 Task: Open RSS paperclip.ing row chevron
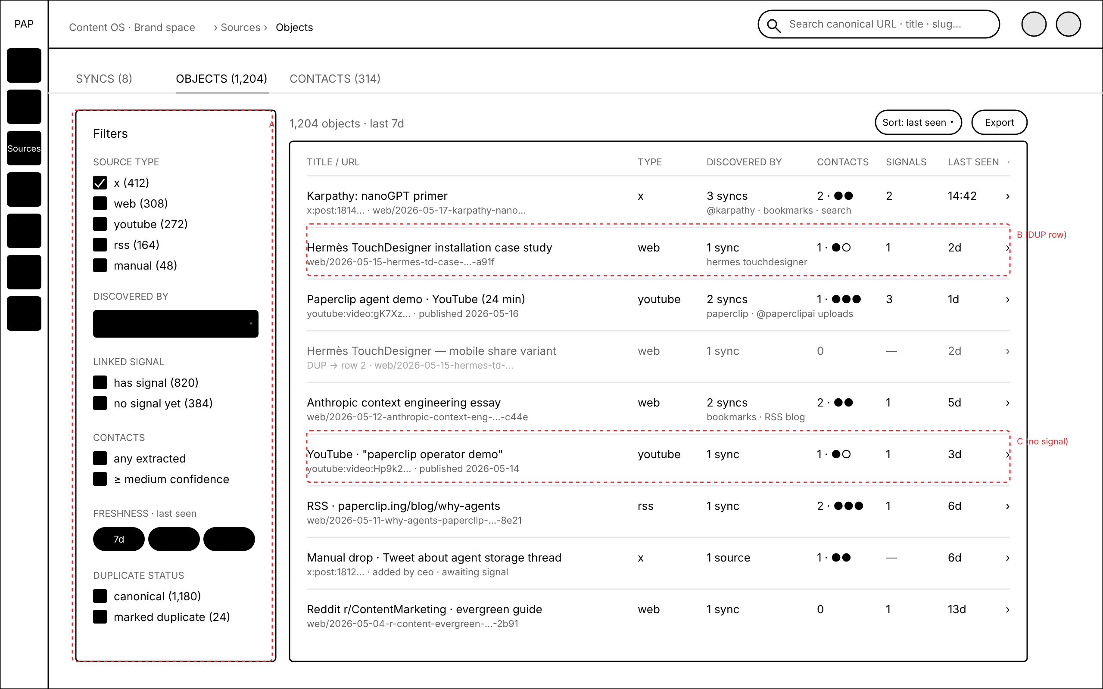point(1008,506)
